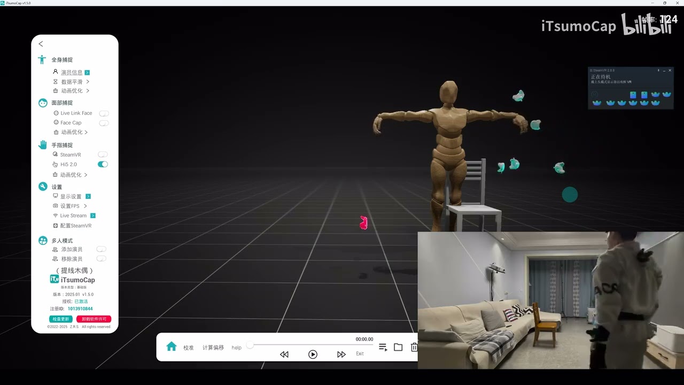The image size is (684, 385).
Task: Expand 演员信息 with its teal arrow
Action: [87, 72]
